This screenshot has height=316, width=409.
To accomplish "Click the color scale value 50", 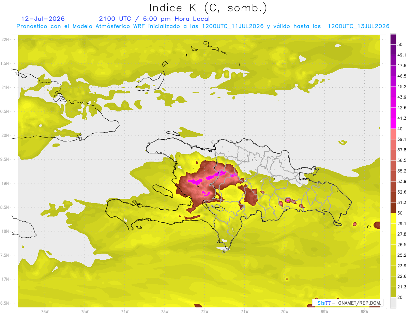I will (x=400, y=45).
